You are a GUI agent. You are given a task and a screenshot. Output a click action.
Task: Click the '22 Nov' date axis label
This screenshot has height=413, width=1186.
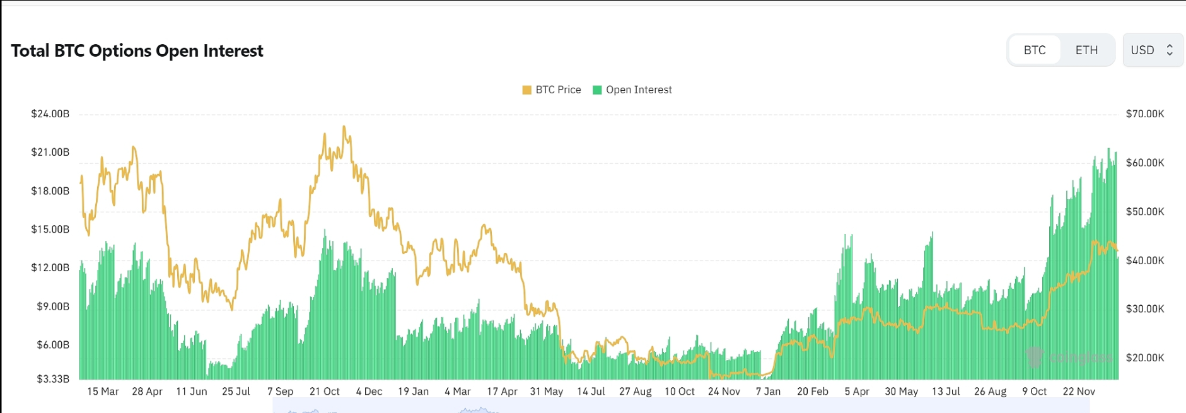(x=1079, y=392)
